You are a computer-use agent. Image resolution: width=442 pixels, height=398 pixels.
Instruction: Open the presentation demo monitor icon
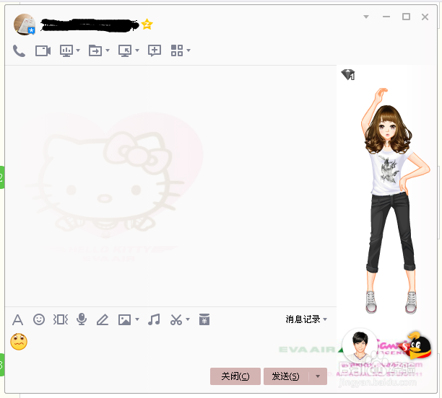click(x=66, y=50)
